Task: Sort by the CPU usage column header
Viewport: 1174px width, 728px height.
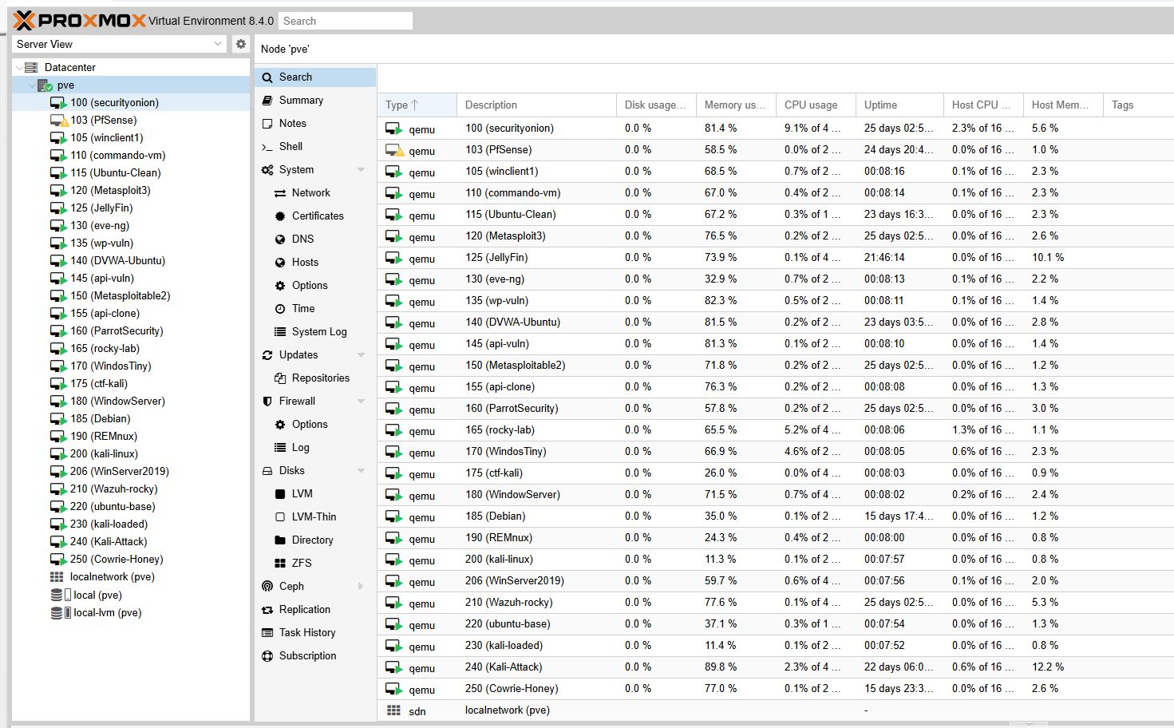Action: tap(816, 105)
